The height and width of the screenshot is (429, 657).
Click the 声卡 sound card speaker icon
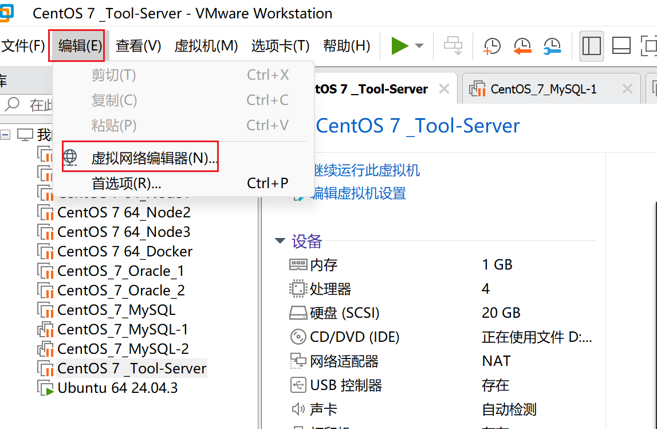[x=298, y=409]
